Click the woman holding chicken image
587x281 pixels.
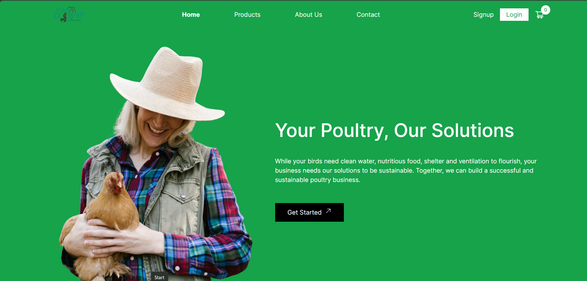point(155,164)
